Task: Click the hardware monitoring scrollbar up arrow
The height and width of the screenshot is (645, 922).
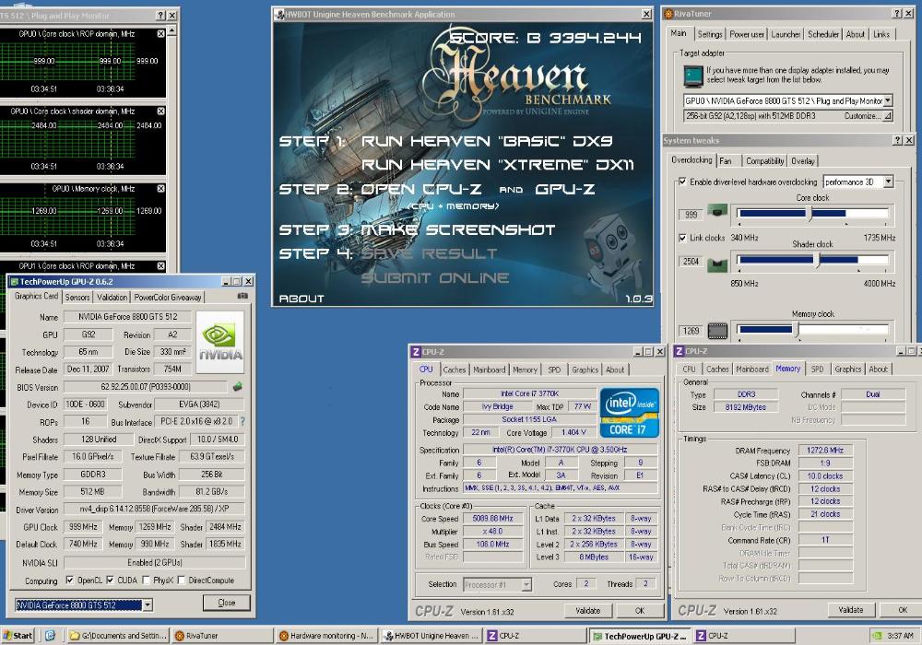Action: (x=171, y=29)
